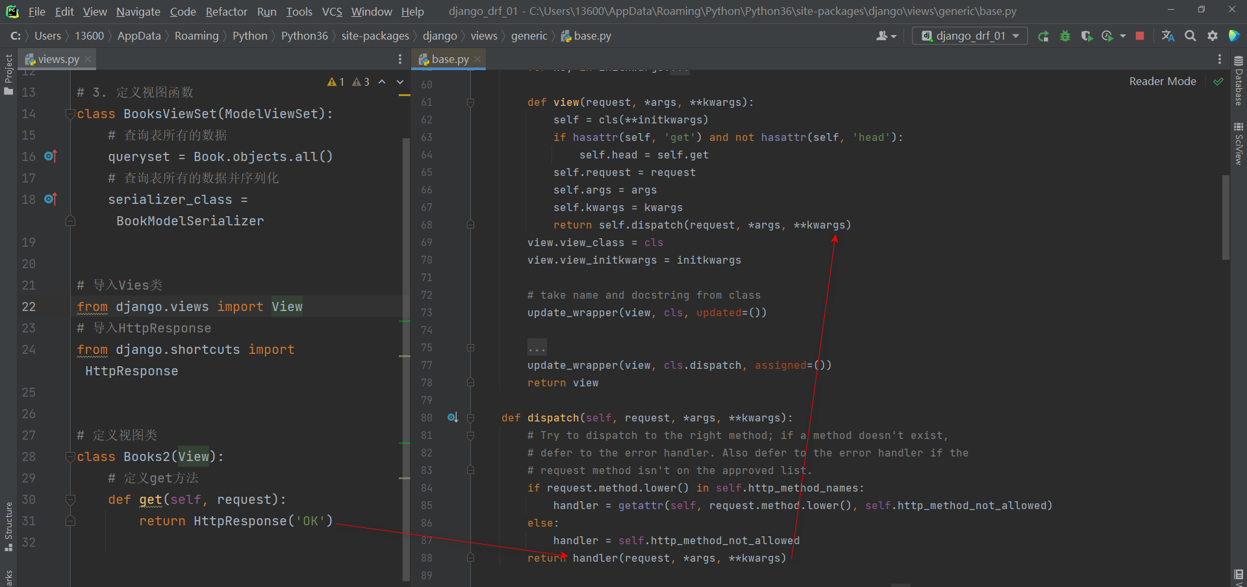Go to previous highlighted error arrow
The image size is (1247, 587).
tap(382, 82)
